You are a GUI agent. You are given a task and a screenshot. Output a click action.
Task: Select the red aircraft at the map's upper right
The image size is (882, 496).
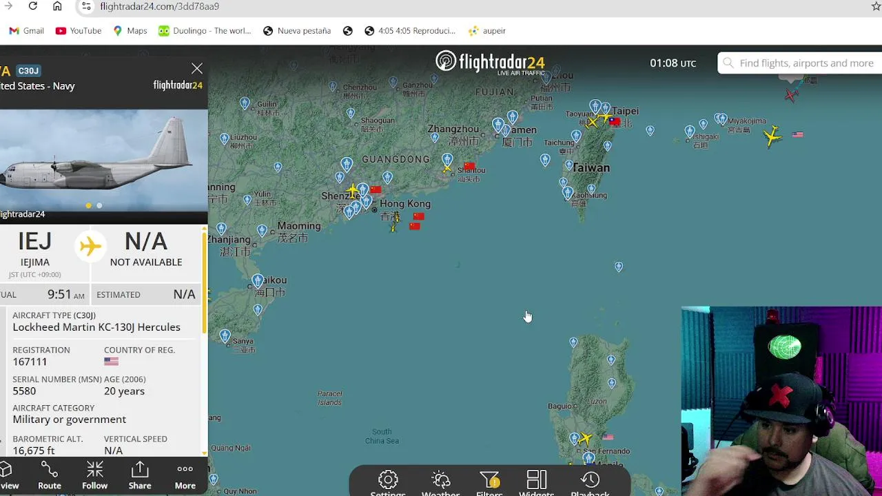point(791,94)
